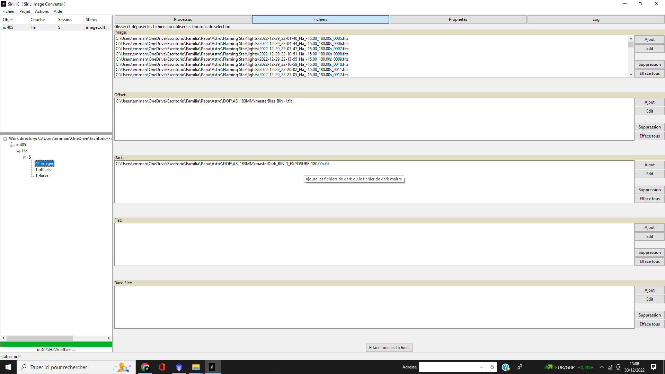Open the Actions menu
Screen dimensions: 665x374
(42, 11)
